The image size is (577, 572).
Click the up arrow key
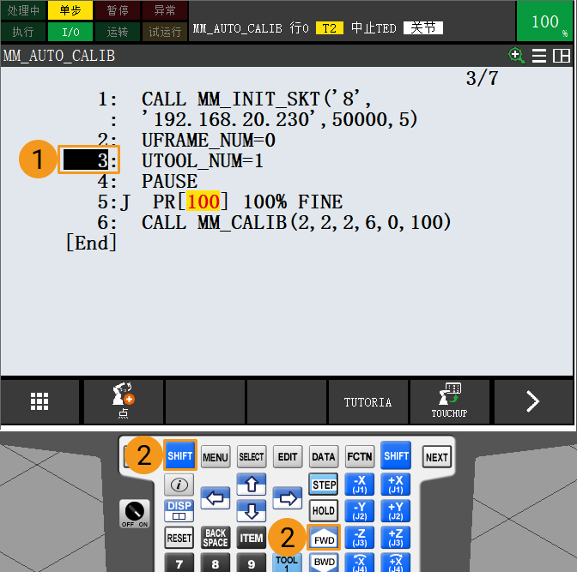[x=252, y=485]
